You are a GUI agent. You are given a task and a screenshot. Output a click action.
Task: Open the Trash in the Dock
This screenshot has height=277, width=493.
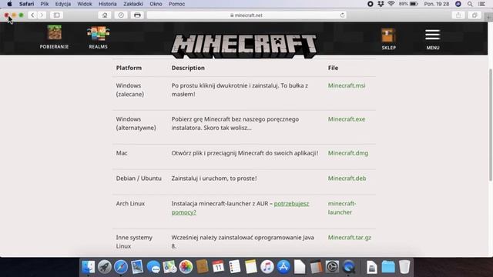[404, 267]
